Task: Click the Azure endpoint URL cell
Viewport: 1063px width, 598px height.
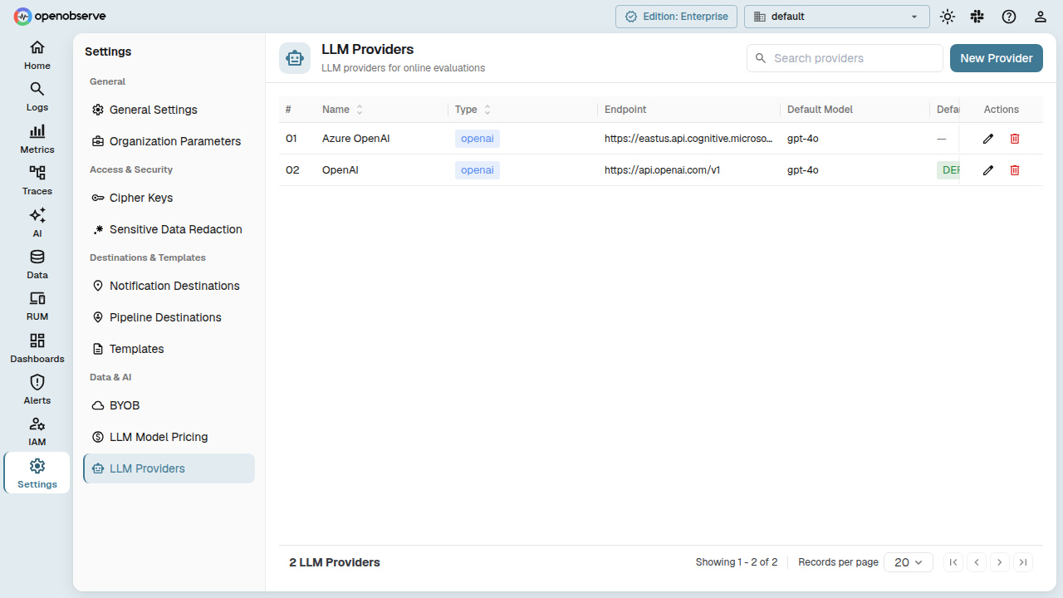Action: point(688,139)
